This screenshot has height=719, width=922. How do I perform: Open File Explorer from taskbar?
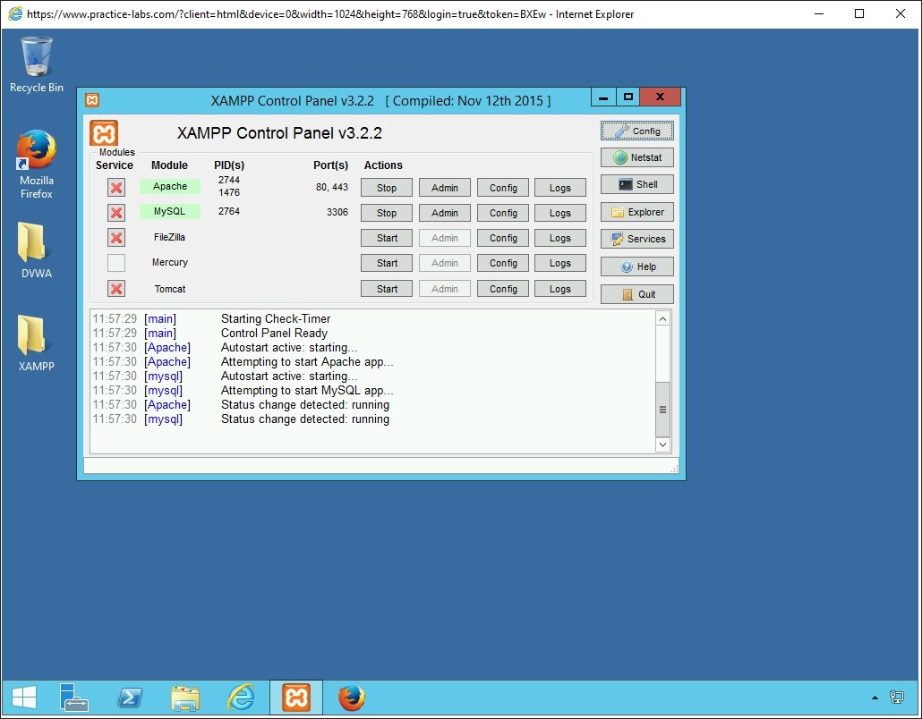click(x=185, y=698)
